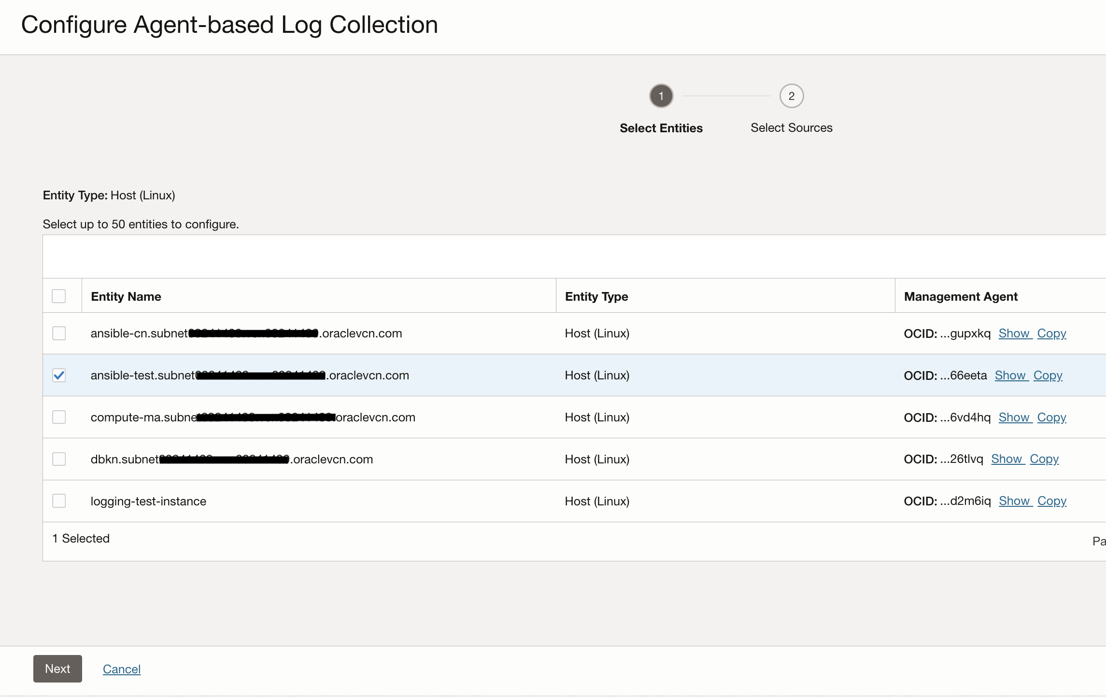
Task: Show the OCID ending in gupxkq
Action: tap(1014, 334)
